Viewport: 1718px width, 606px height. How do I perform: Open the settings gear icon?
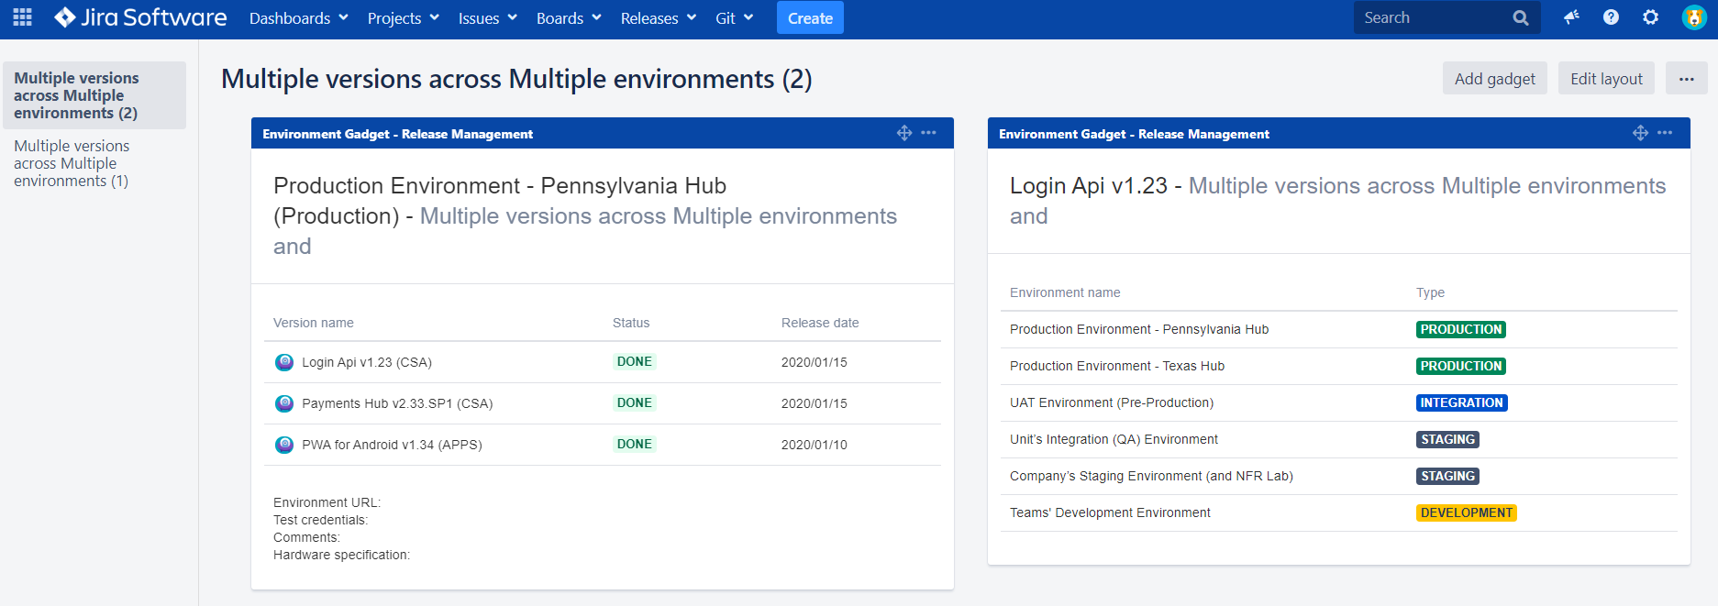[x=1650, y=17]
